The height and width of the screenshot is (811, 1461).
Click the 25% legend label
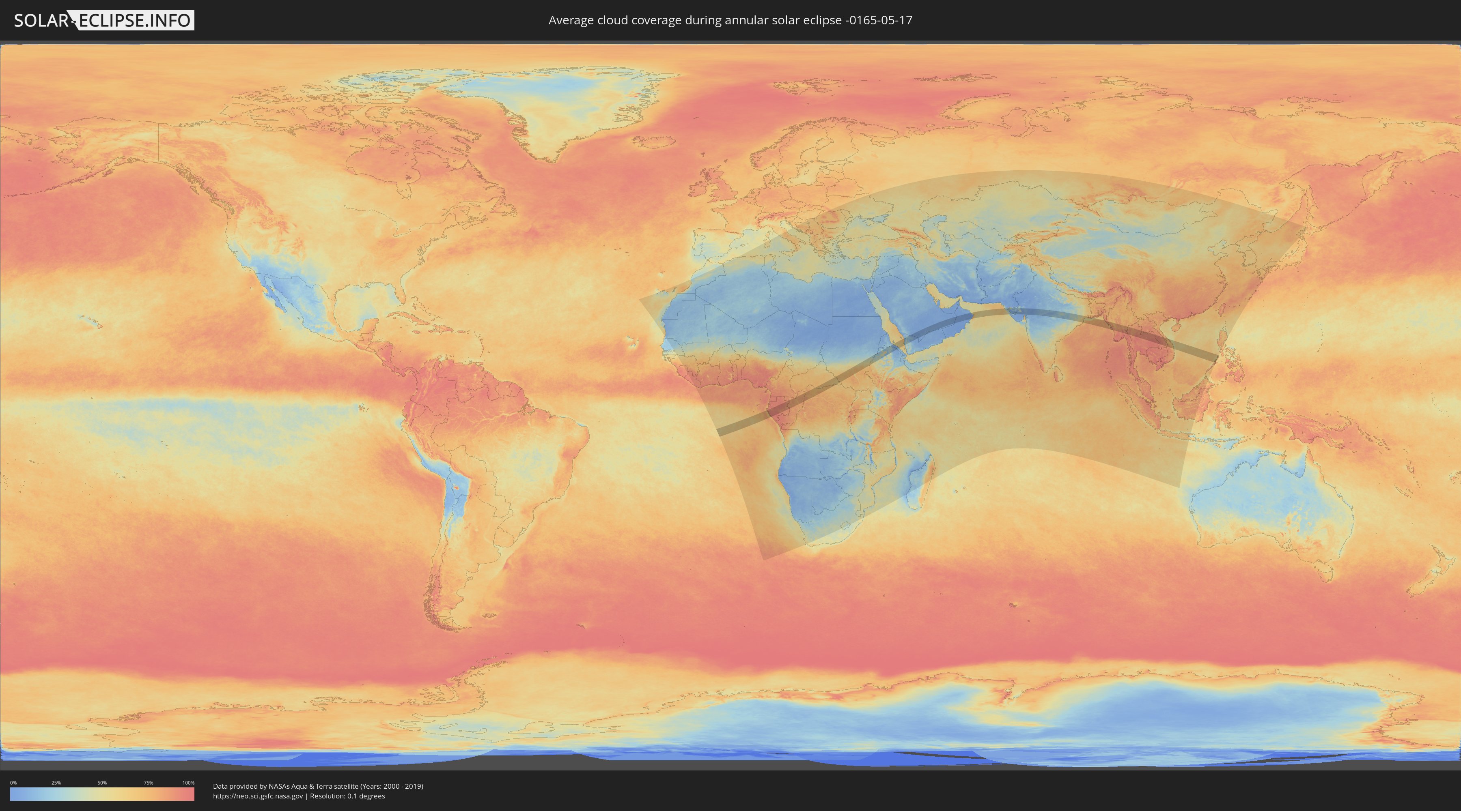(56, 783)
